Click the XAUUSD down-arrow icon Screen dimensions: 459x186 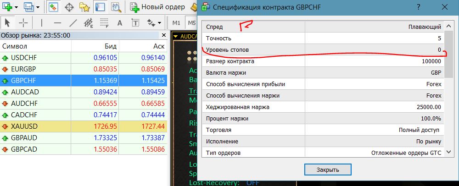pyautogui.click(x=5, y=127)
